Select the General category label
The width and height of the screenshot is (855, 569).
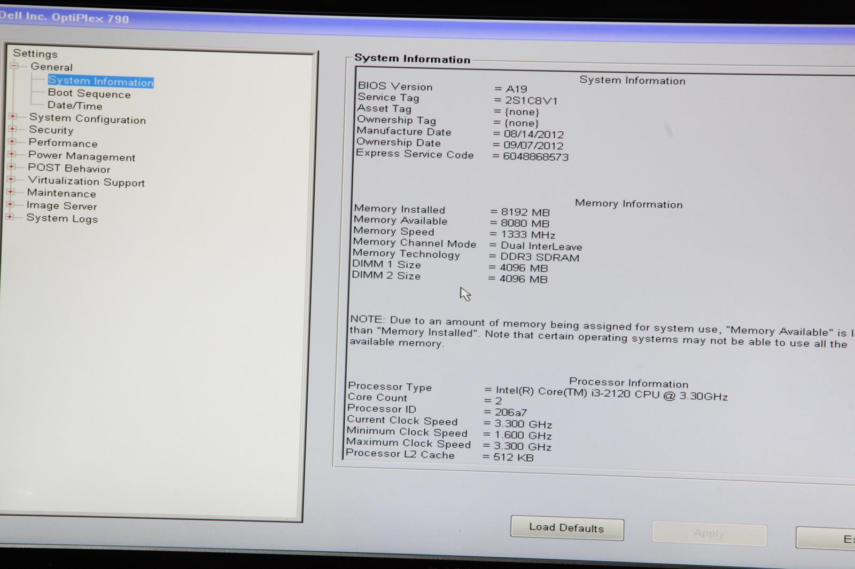tap(51, 67)
